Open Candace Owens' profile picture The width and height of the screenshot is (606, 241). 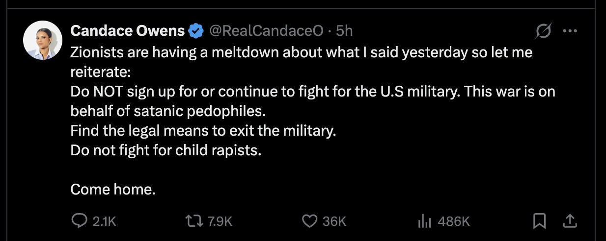42,40
